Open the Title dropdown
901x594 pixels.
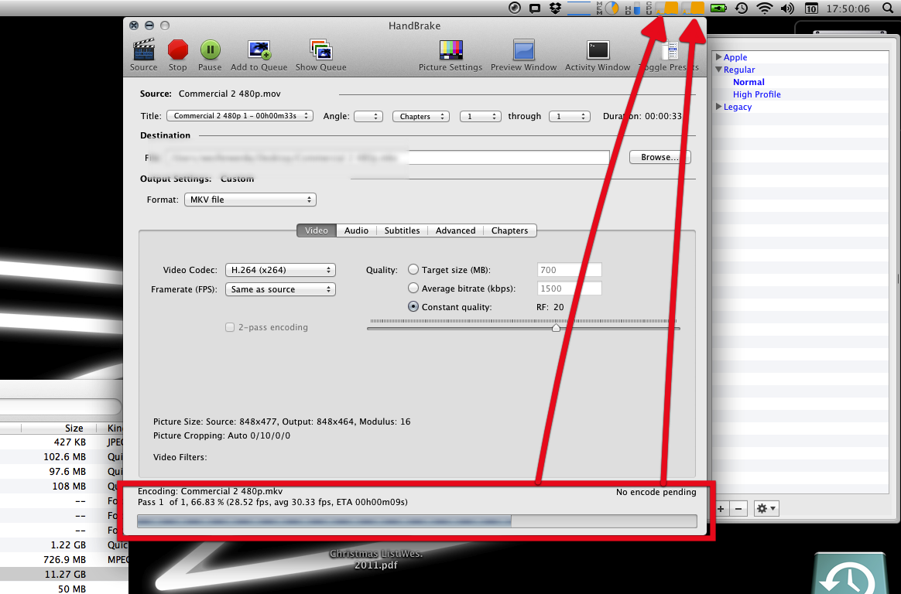240,116
